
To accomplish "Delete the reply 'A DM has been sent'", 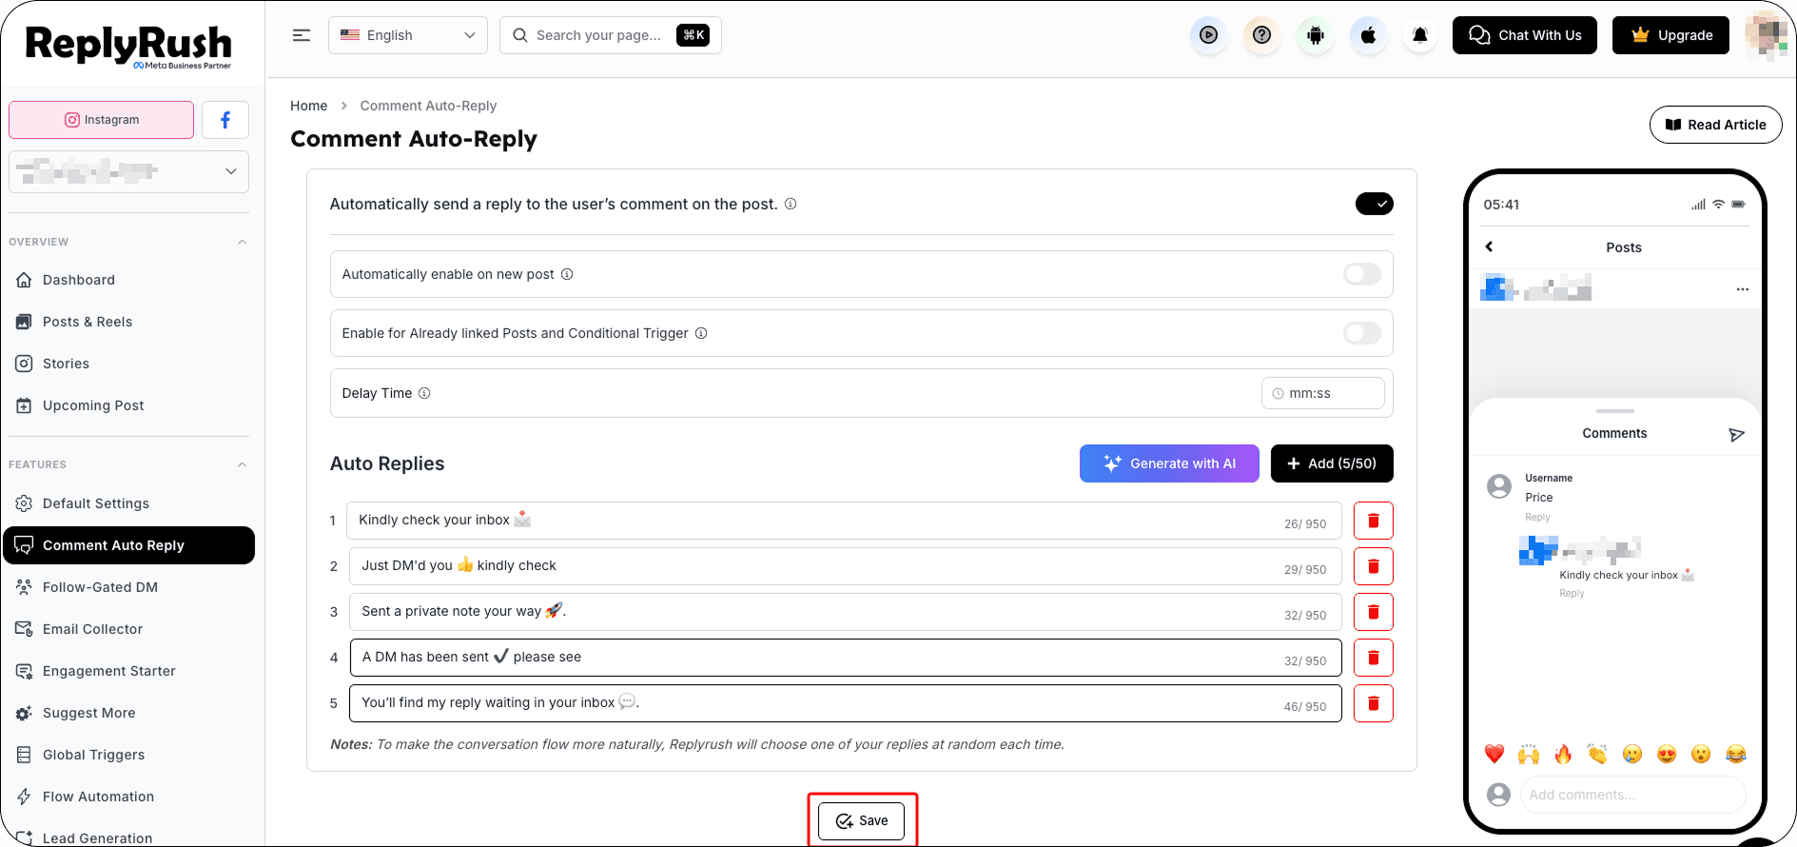I will click(1374, 658).
